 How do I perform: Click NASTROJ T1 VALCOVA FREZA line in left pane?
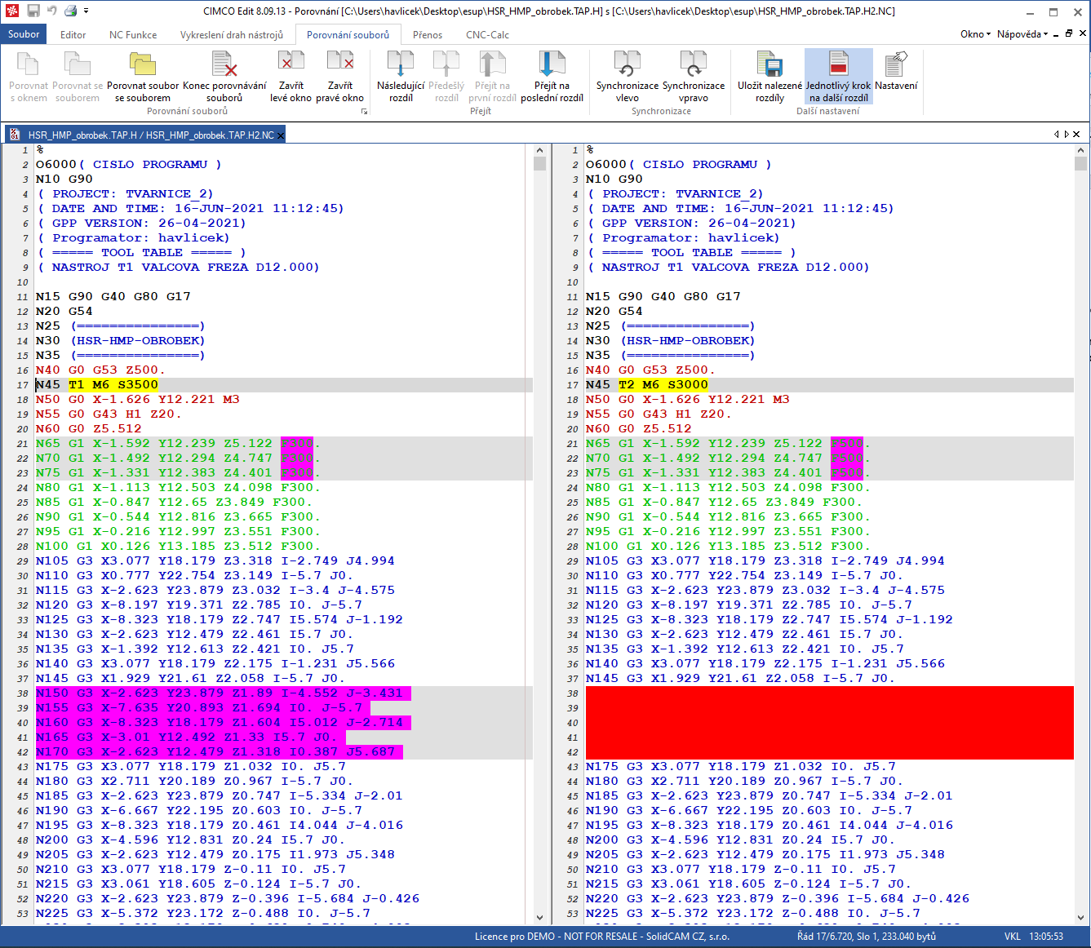coord(178,268)
